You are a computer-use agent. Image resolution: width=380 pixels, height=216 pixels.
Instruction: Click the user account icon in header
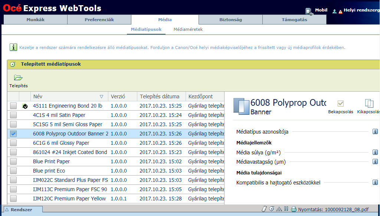pyautogui.click(x=334, y=11)
